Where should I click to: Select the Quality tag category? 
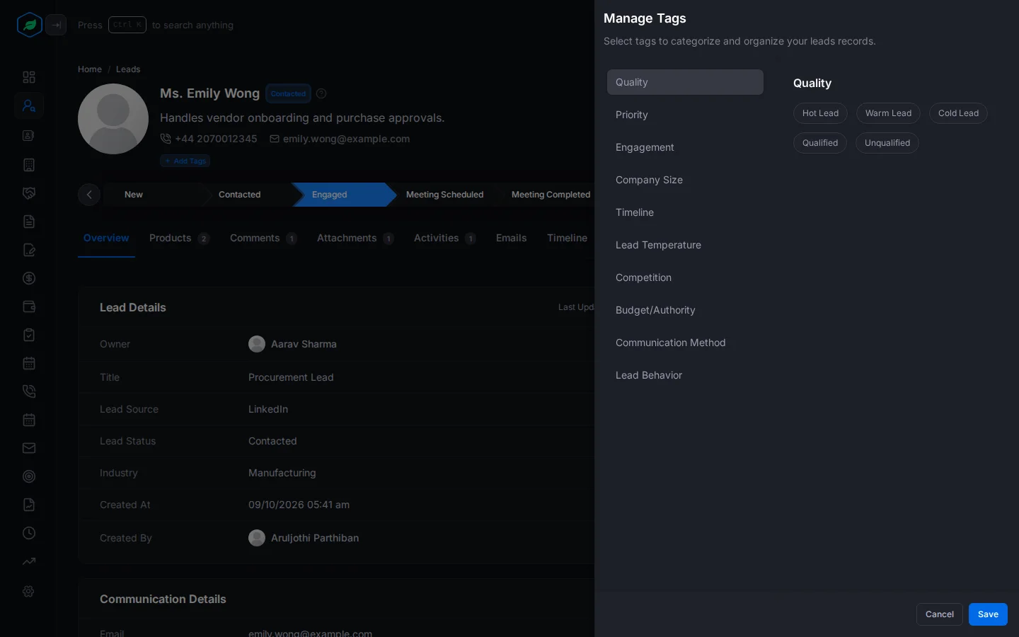pyautogui.click(x=685, y=82)
